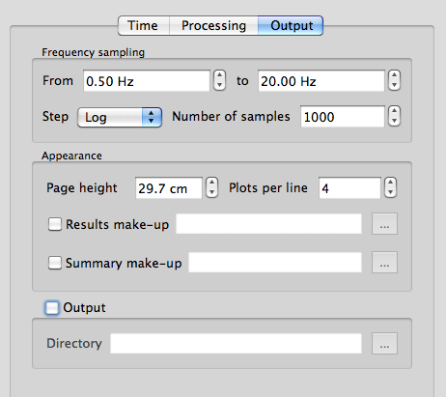The height and width of the screenshot is (397, 446).
Task: Open the Step dropdown set to Log
Action: (120, 117)
